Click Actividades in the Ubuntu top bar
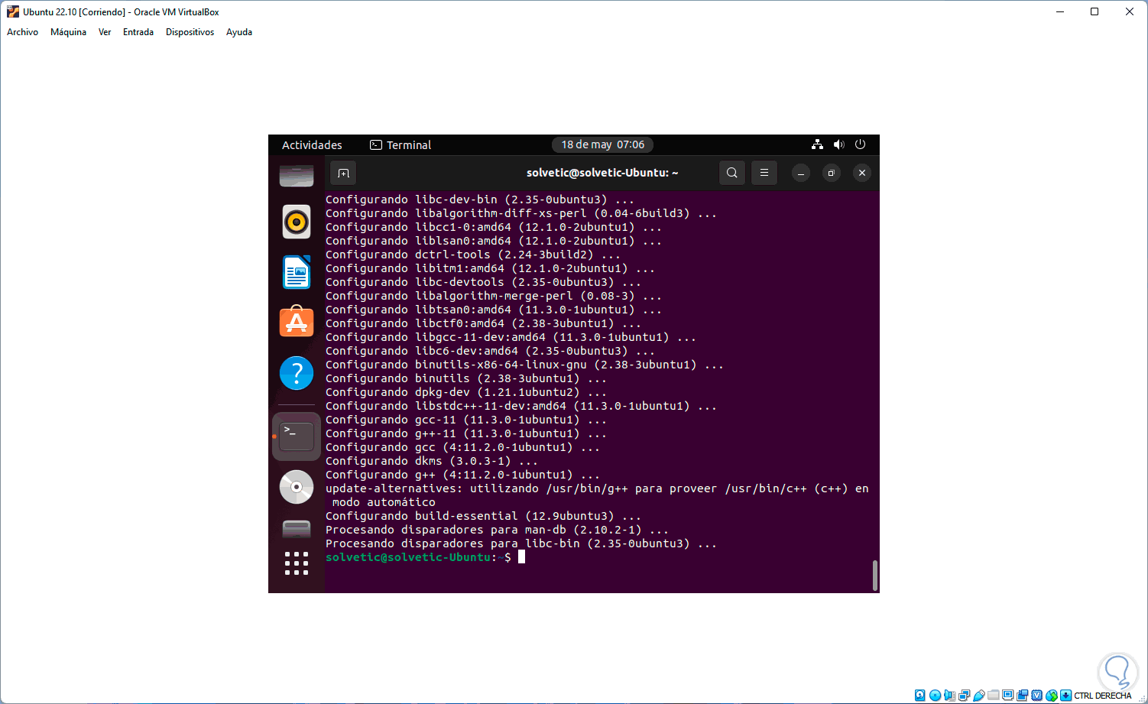The height and width of the screenshot is (704, 1148). click(312, 144)
